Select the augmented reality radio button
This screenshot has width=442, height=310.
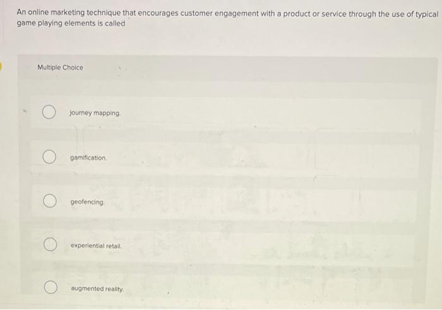[x=51, y=287]
